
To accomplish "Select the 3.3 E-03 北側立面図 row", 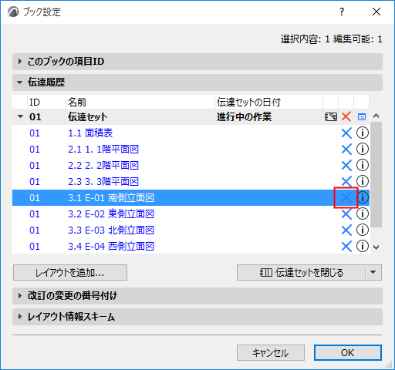I will 191,230.
